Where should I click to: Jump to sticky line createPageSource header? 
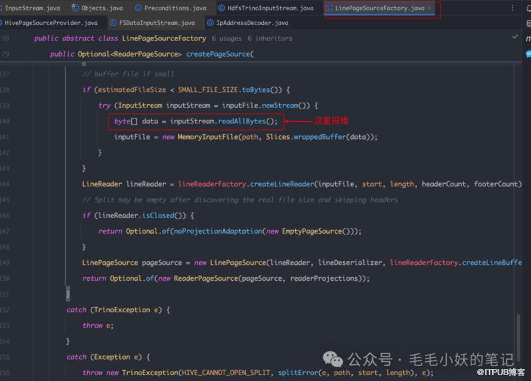coord(220,54)
